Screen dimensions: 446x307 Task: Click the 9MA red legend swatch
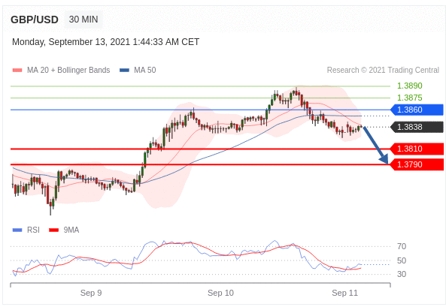pyautogui.click(x=53, y=230)
